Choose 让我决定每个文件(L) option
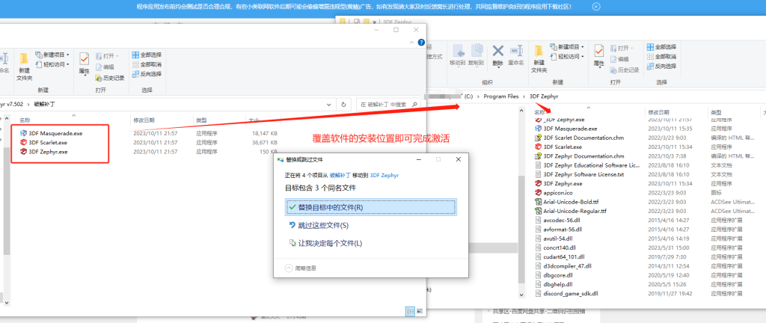 (x=326, y=243)
